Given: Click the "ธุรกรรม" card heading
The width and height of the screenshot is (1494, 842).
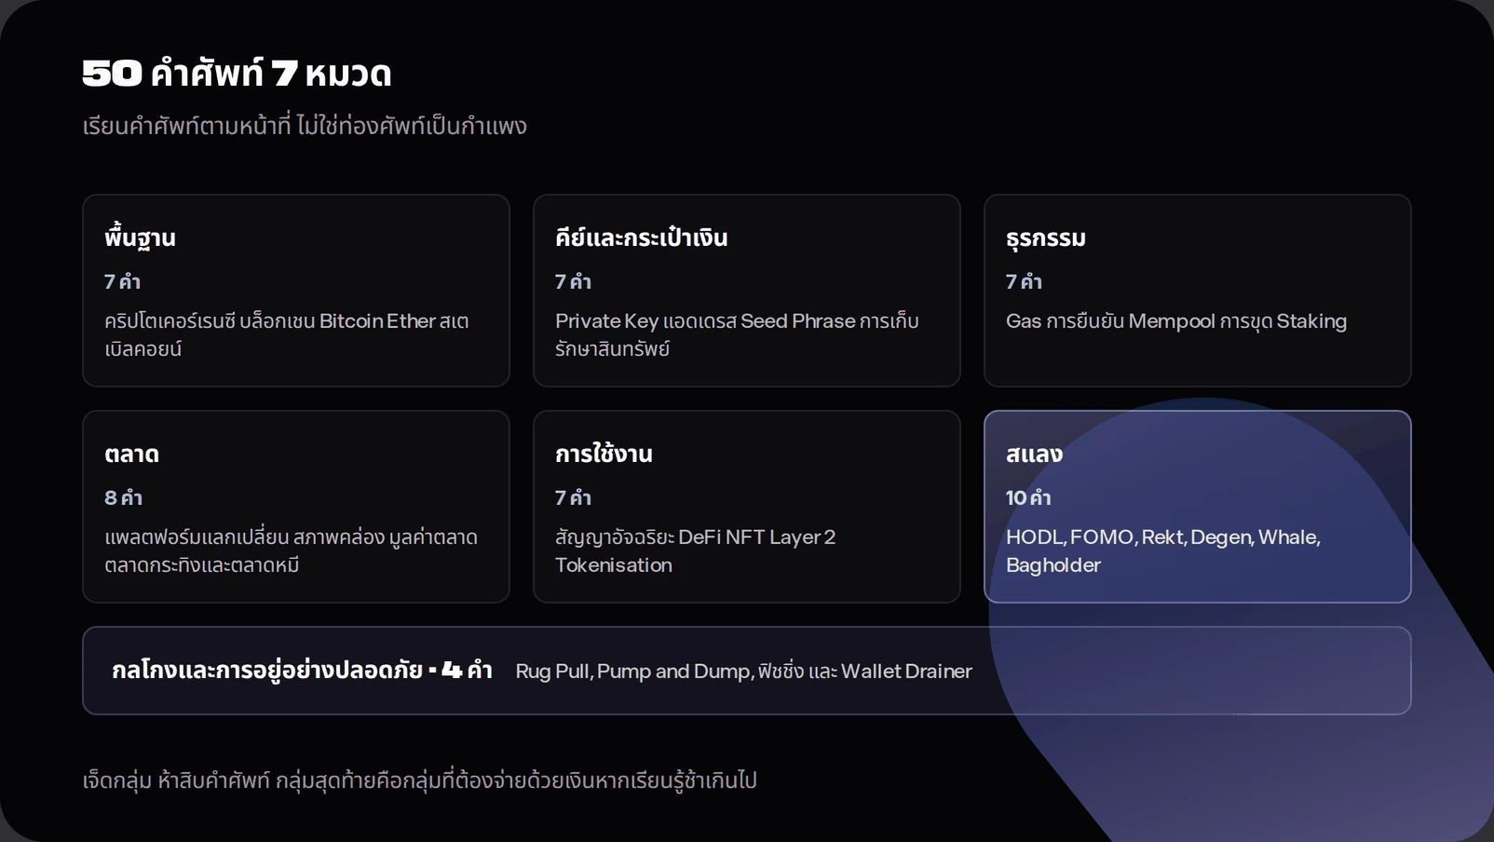Looking at the screenshot, I should coord(1046,238).
